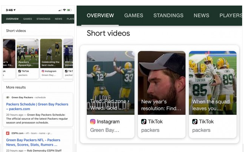Image resolution: width=244 pixels, height=152 pixels.
Task: Click the TikTok icon under the #packers video
Action: pos(20,71)
